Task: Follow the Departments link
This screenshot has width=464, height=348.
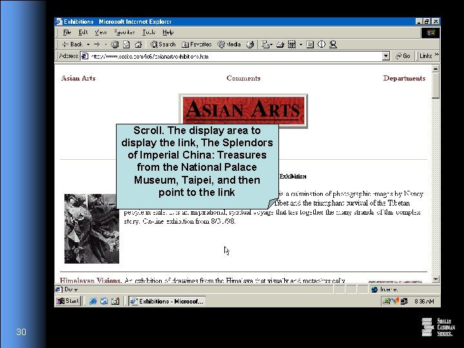Action: [404, 78]
